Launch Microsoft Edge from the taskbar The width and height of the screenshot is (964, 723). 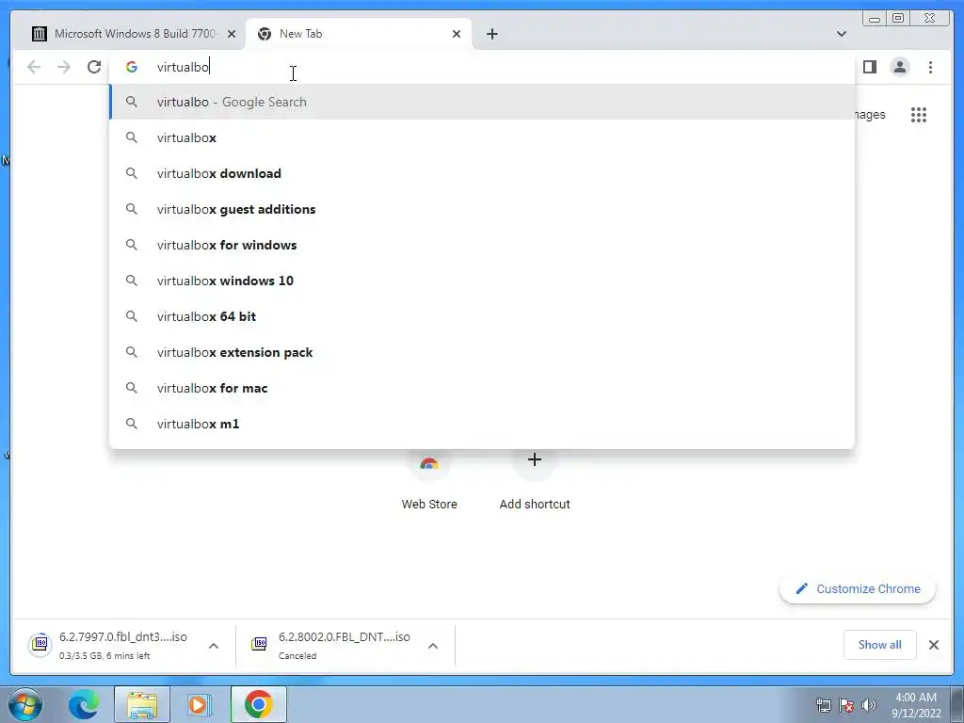click(x=84, y=704)
